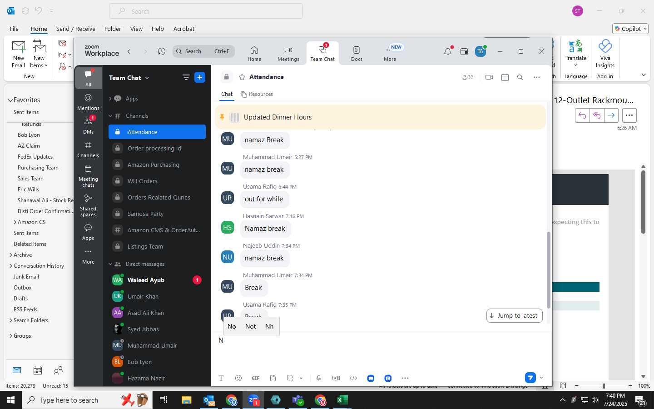Screen dimensions: 654x409
Task: Toggle text formatting options
Action: coord(221,378)
